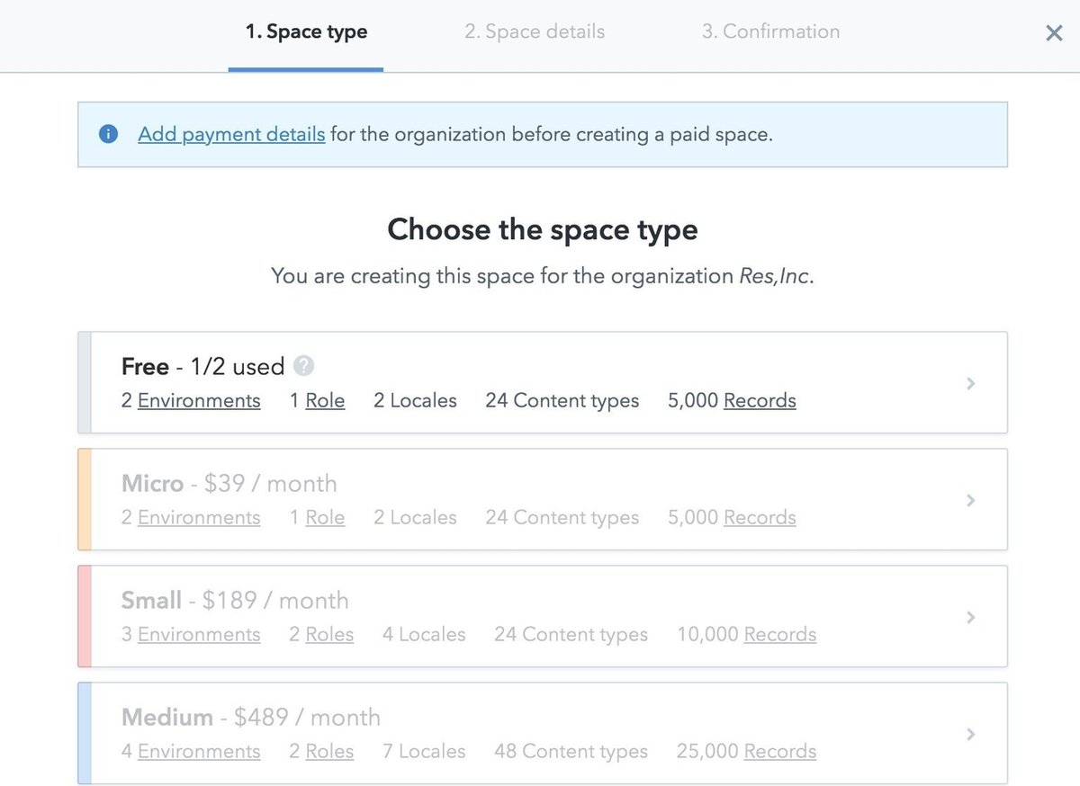
Task: Select the Medium $489 per month plan title
Action: coord(251,718)
